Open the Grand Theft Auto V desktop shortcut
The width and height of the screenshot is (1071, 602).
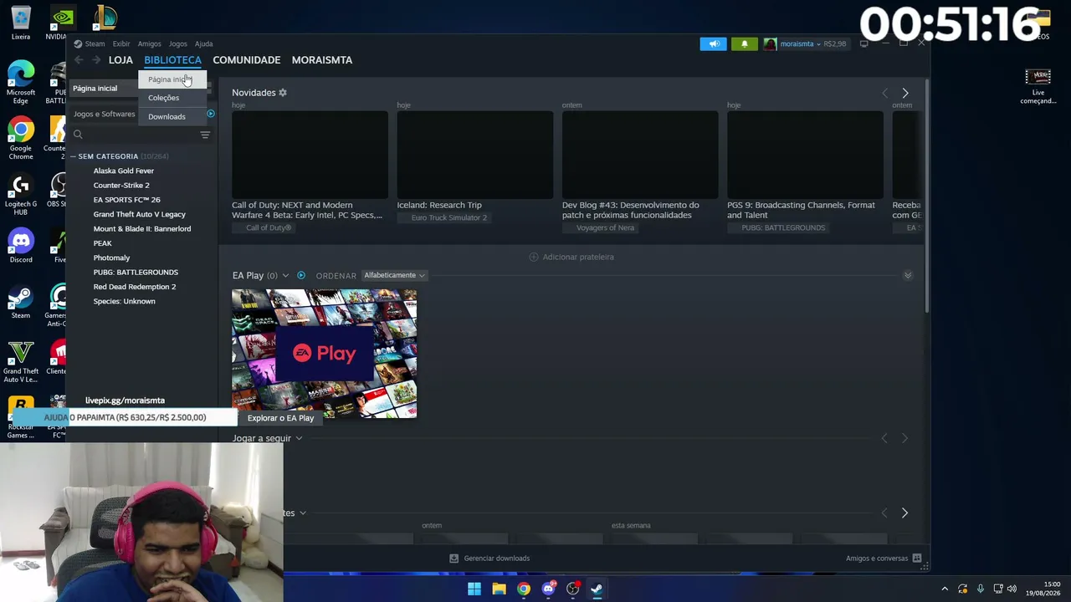21,362
